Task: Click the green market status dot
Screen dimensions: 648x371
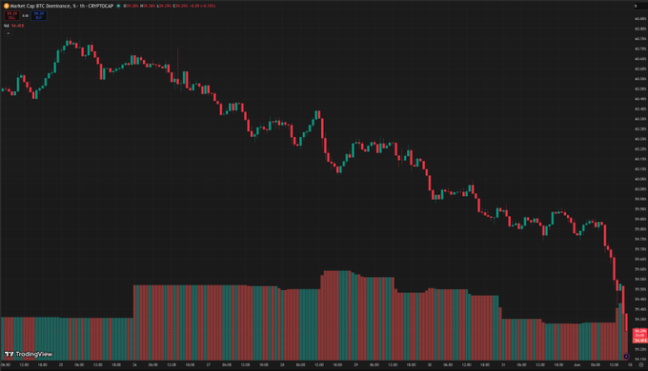Action: pyautogui.click(x=118, y=6)
